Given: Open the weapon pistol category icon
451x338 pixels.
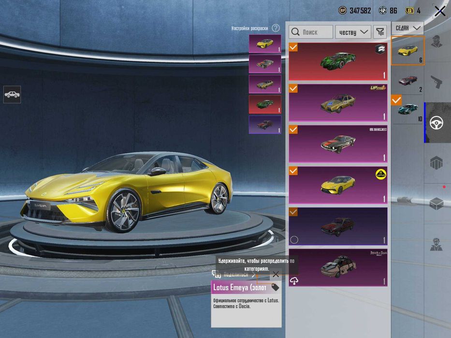Looking at the screenshot, I should (436, 83).
